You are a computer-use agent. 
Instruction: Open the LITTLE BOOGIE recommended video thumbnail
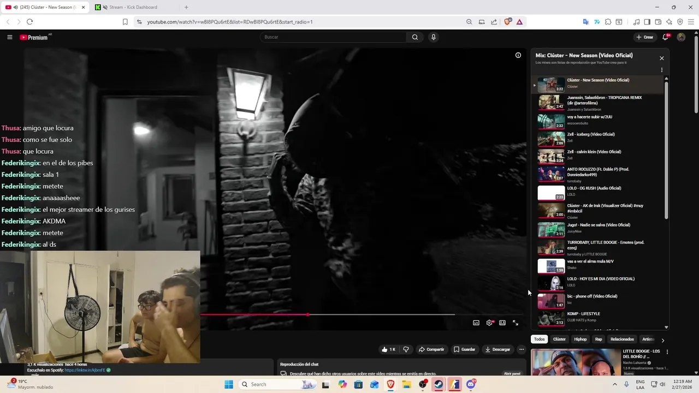click(x=576, y=362)
